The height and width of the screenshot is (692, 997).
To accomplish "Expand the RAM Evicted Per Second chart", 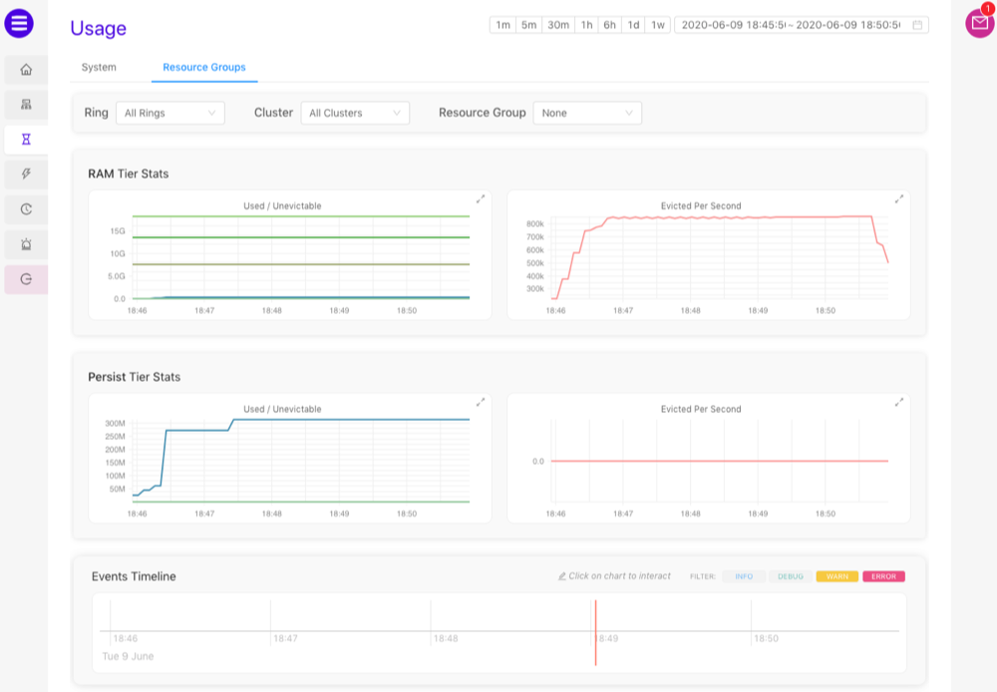I will 899,199.
